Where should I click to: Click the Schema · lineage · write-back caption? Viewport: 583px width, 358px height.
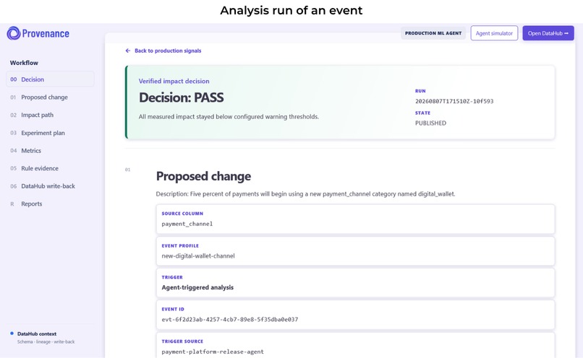pyautogui.click(x=46, y=341)
